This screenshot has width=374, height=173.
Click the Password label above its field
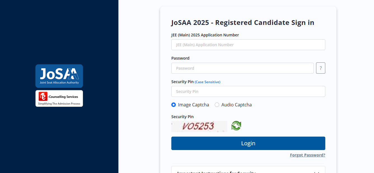point(180,58)
